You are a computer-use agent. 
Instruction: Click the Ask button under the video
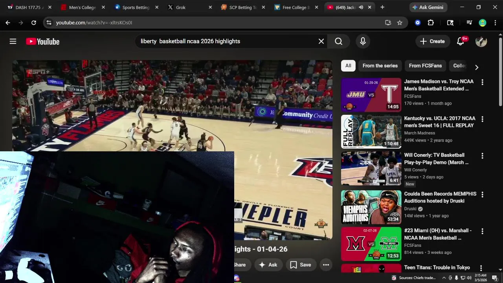pyautogui.click(x=268, y=265)
